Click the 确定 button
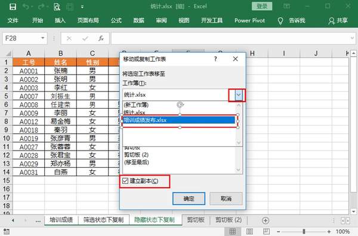 [x=189, y=198]
